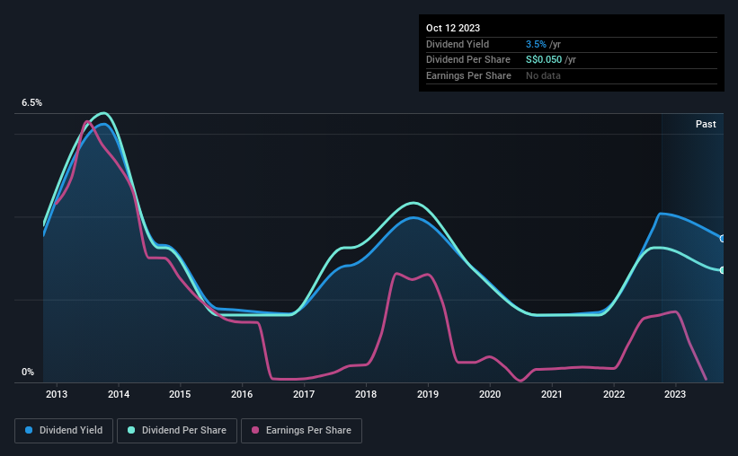Click the No data earnings value
The image size is (738, 456).
tap(543, 75)
